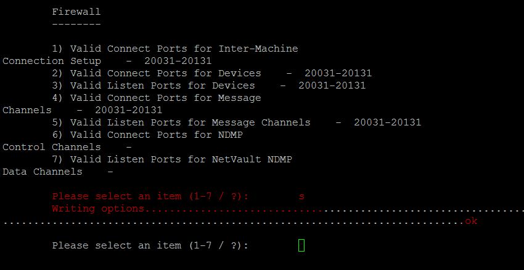The image size is (524, 270).
Task: Click the Writing options text
Action: point(99,208)
